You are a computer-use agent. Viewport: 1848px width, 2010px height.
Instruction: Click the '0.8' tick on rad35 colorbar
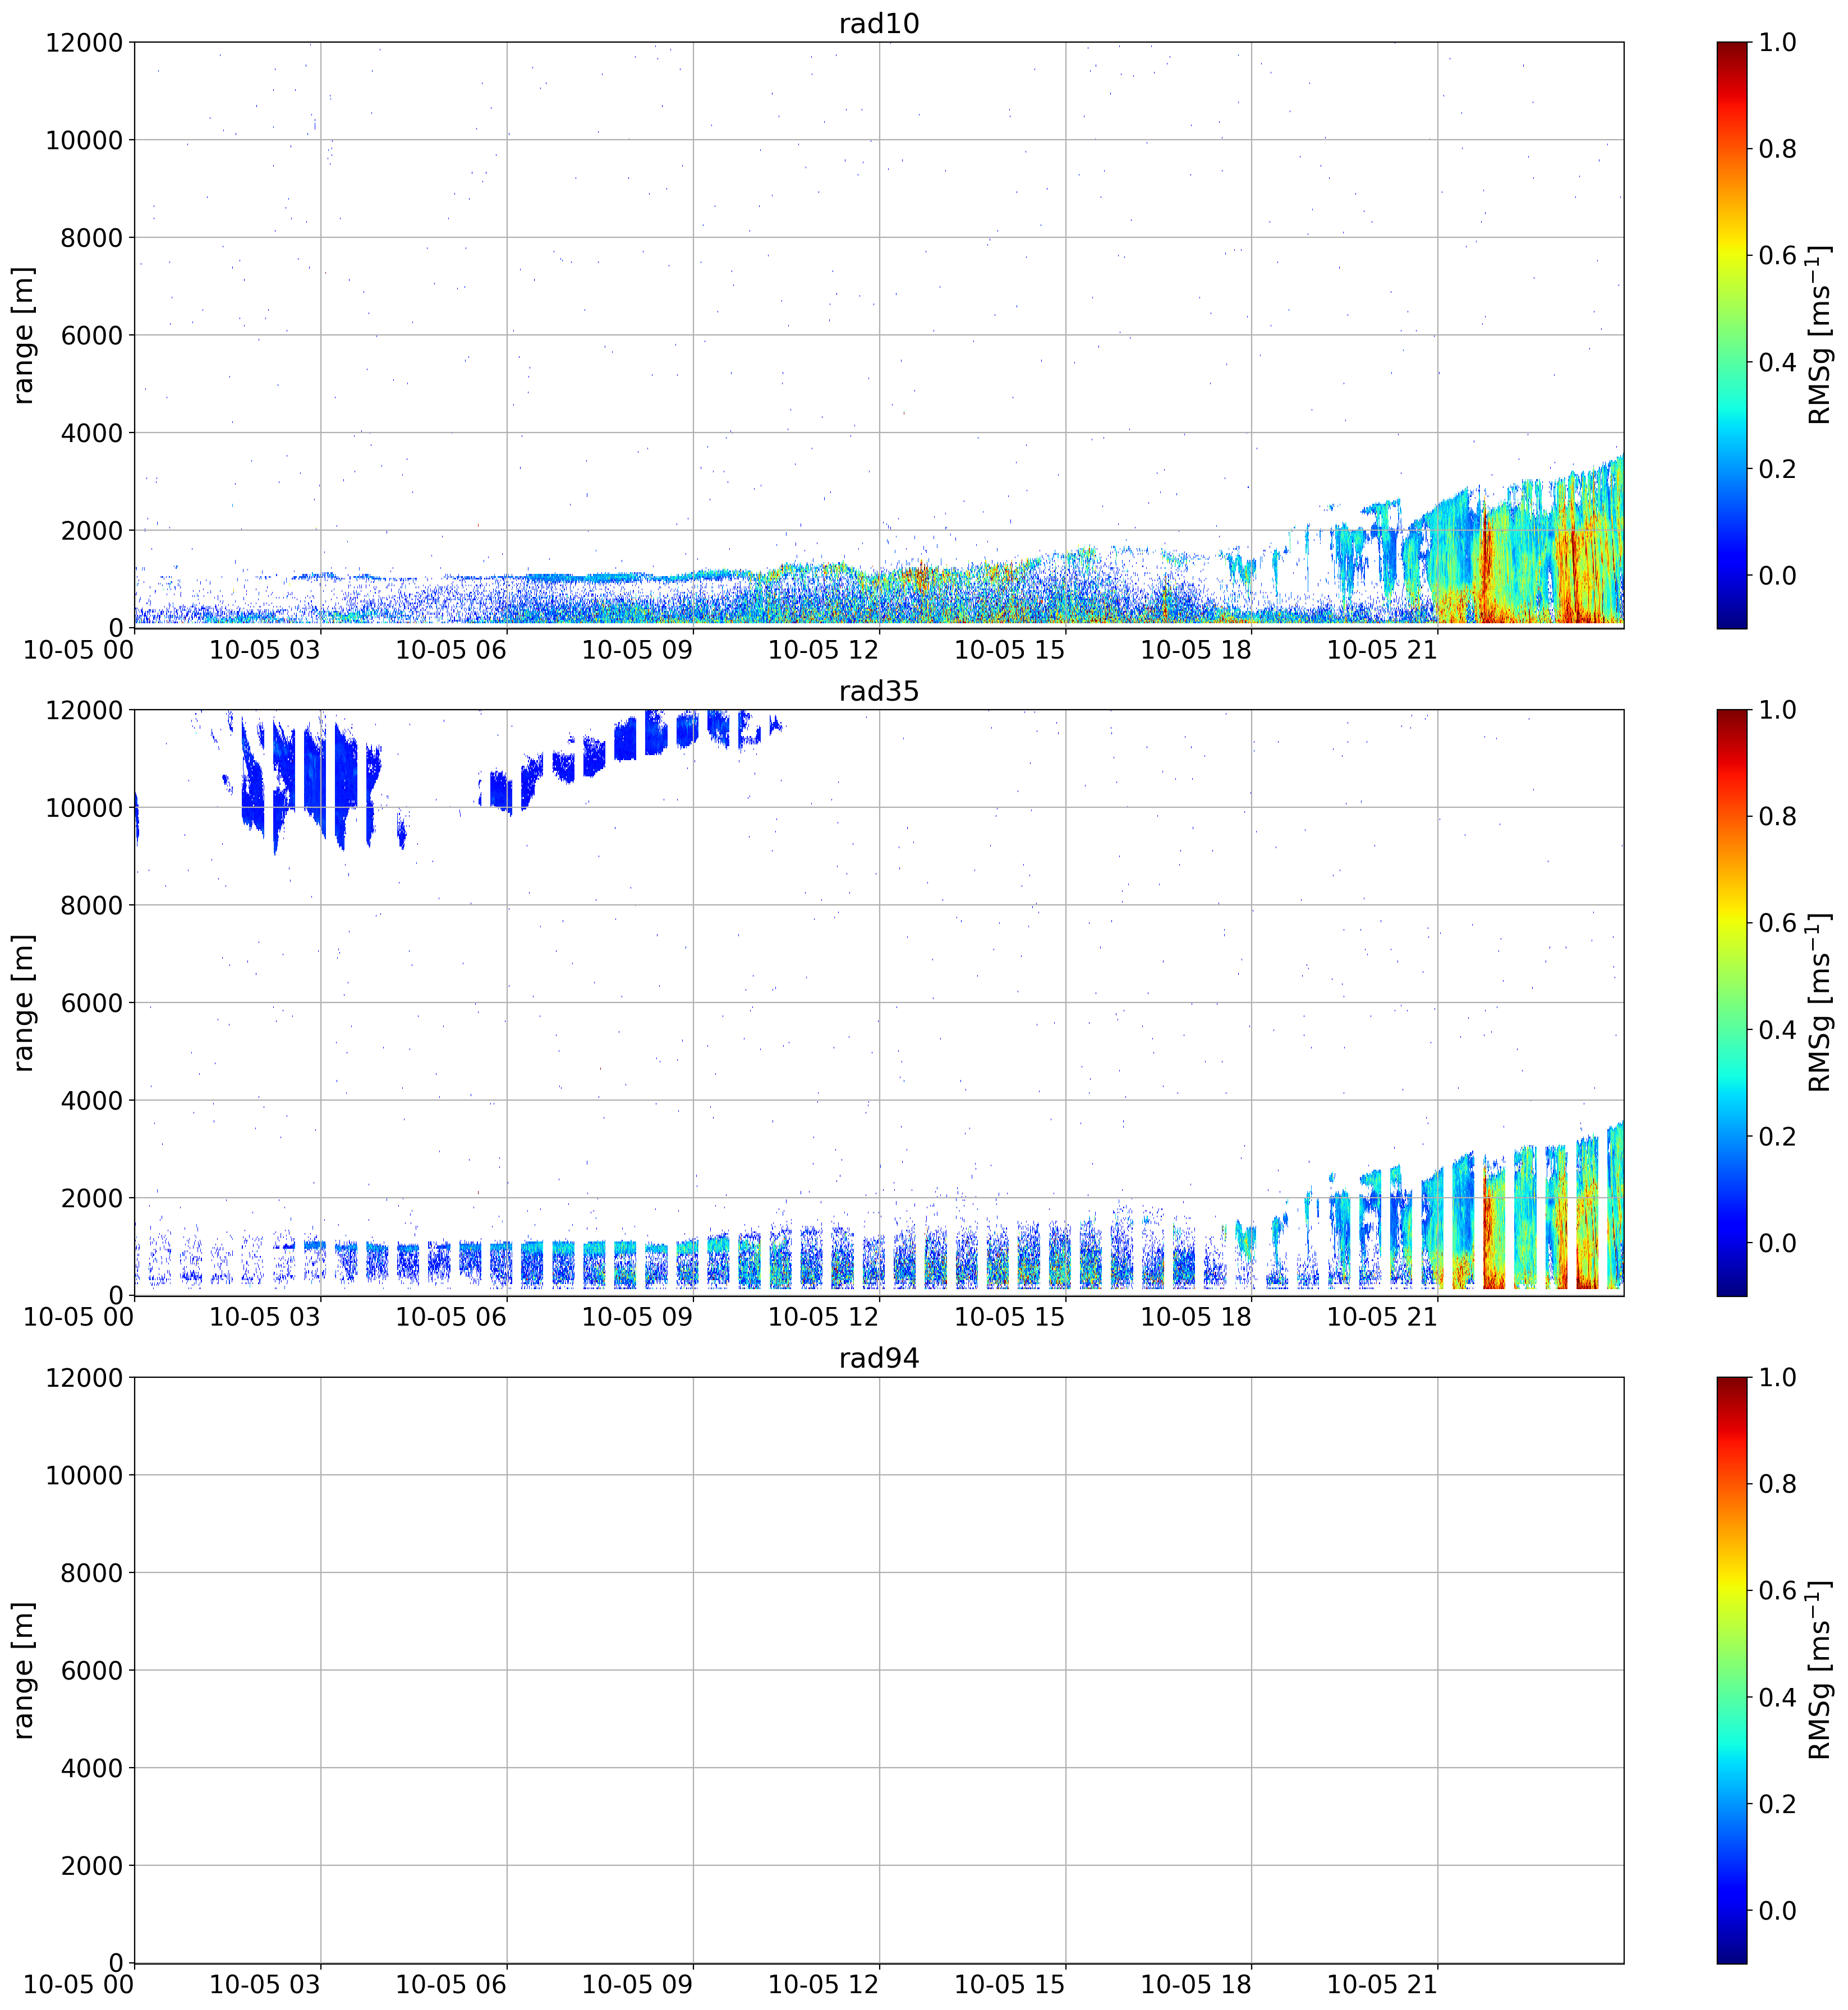tap(1778, 817)
